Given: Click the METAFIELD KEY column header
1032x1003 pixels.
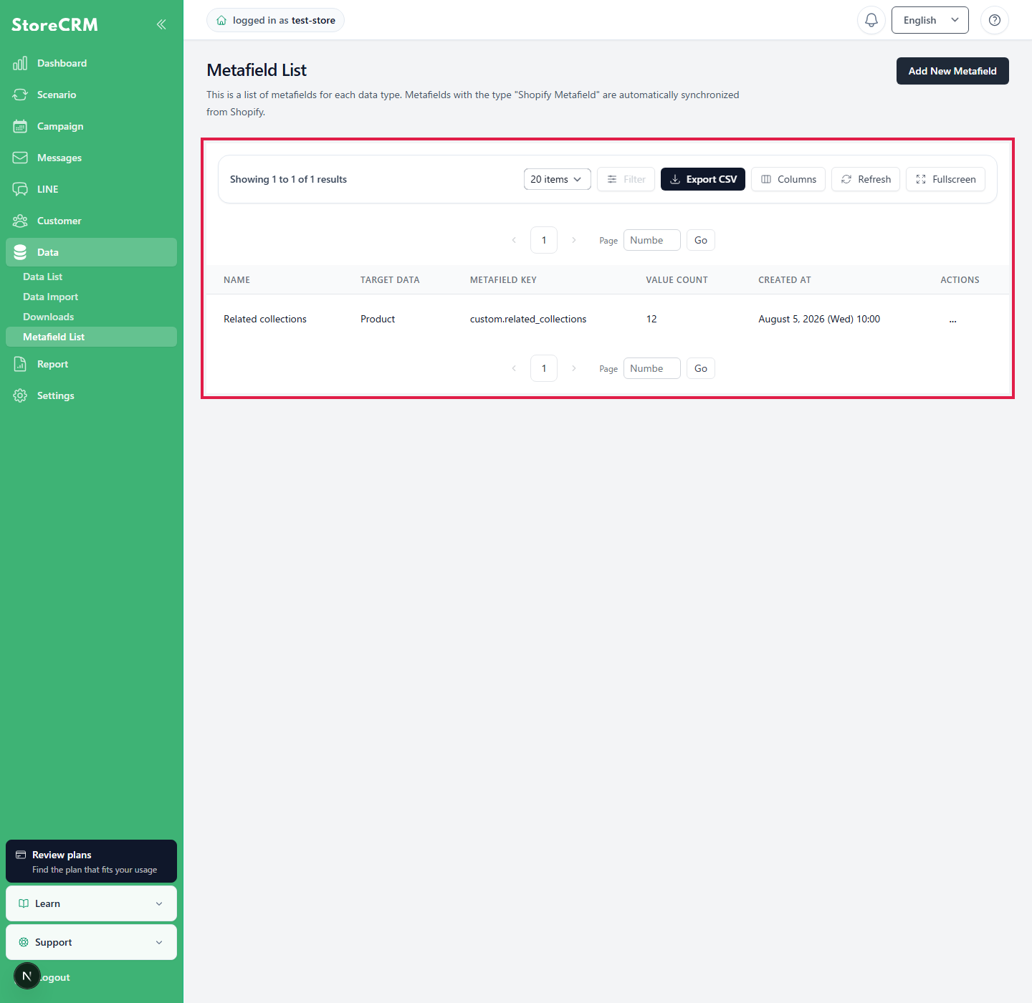Looking at the screenshot, I should coord(503,280).
